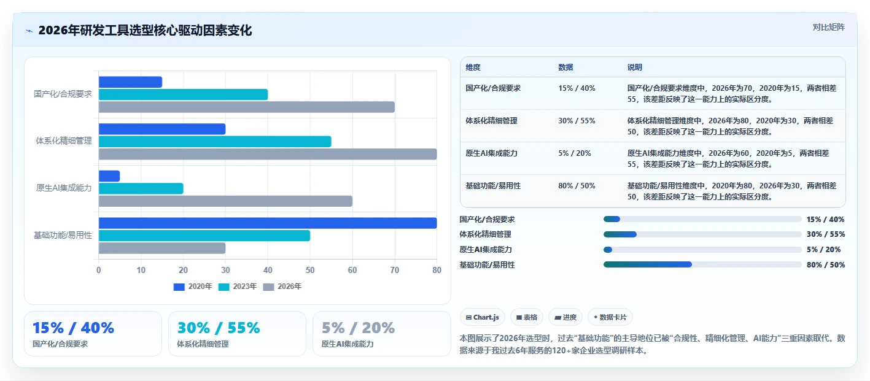
Task: Open the 5% / 20% summary card
Action: [x=382, y=334]
